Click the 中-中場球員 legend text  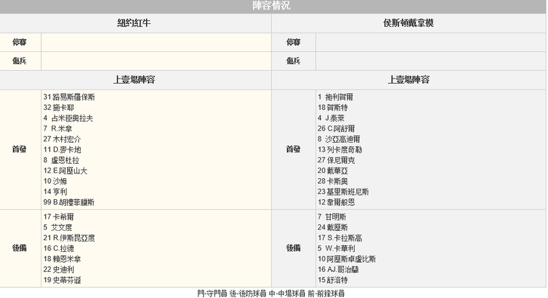coord(287,294)
